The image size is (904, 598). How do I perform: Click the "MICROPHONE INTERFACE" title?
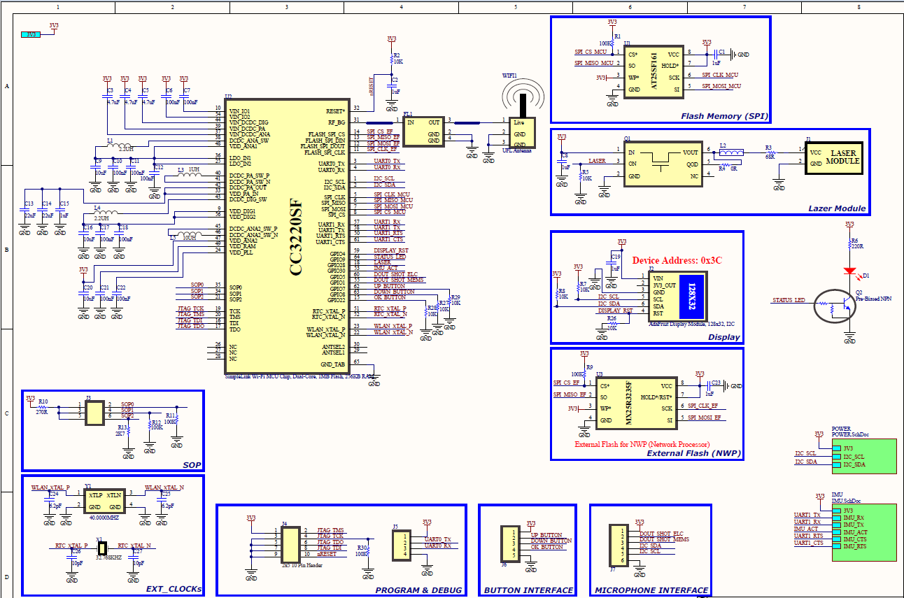point(651,590)
